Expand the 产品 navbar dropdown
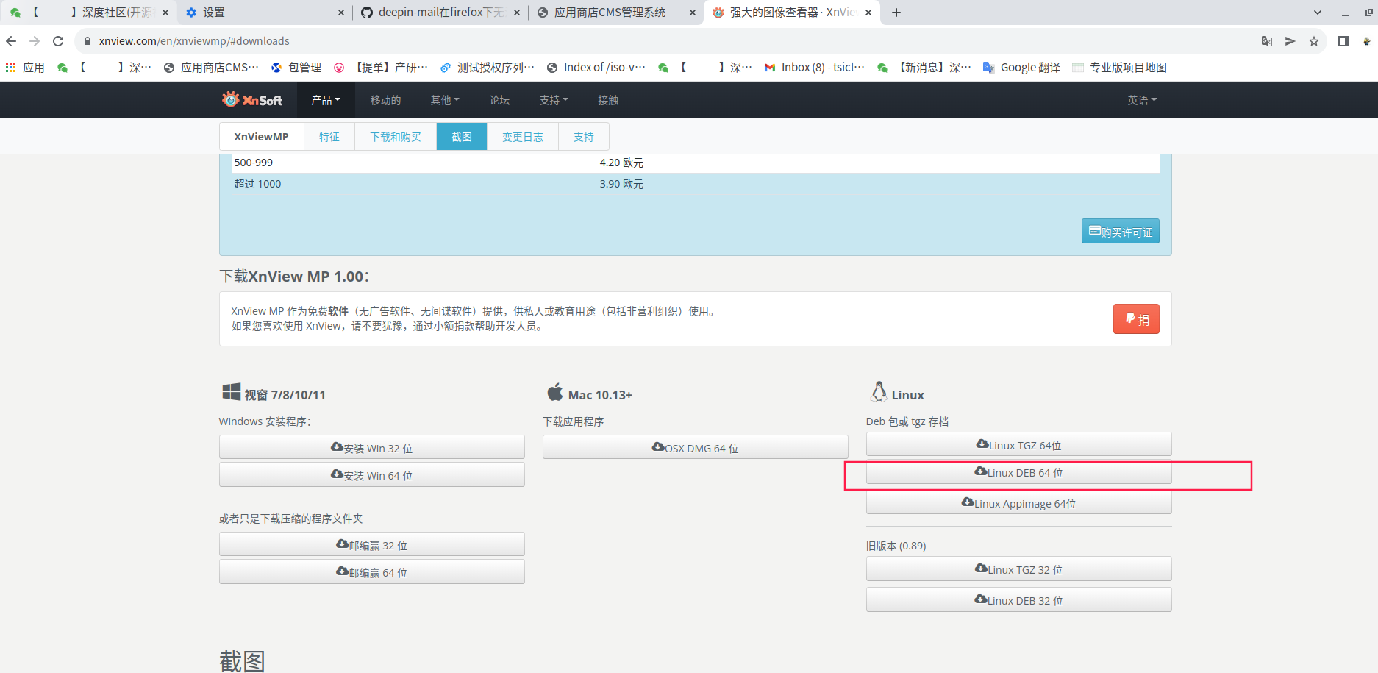The height and width of the screenshot is (673, 1378). (326, 100)
